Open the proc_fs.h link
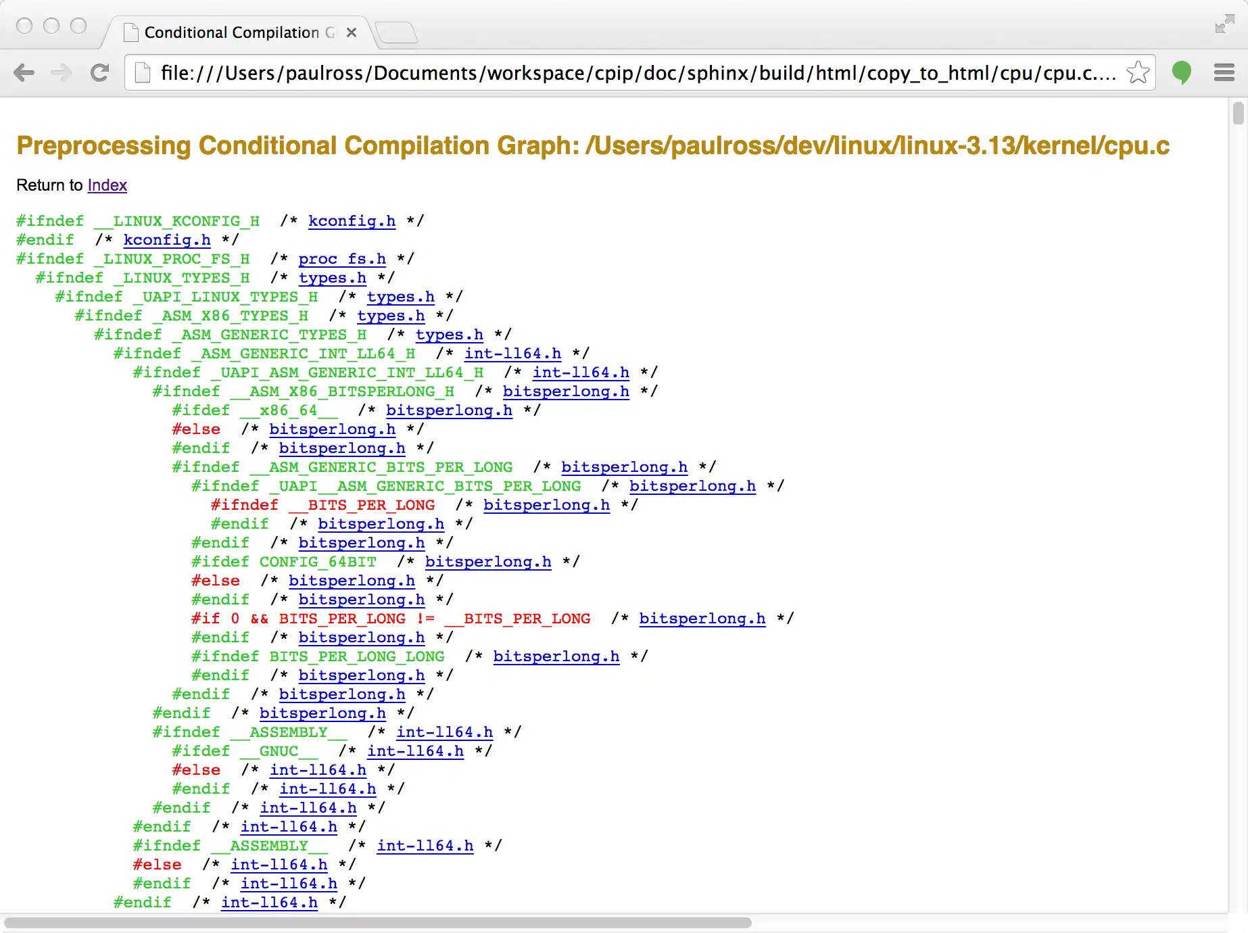The height and width of the screenshot is (933, 1248). point(342,259)
